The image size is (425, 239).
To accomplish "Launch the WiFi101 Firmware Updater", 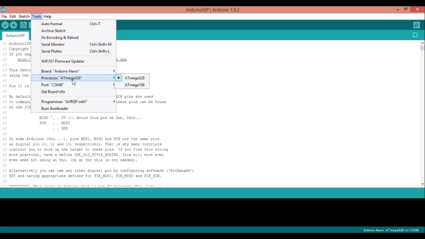I will point(63,61).
